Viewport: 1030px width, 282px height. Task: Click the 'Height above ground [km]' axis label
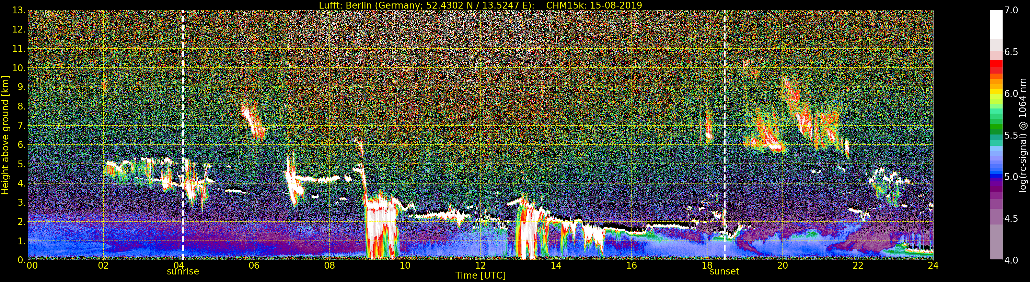tap(5, 135)
